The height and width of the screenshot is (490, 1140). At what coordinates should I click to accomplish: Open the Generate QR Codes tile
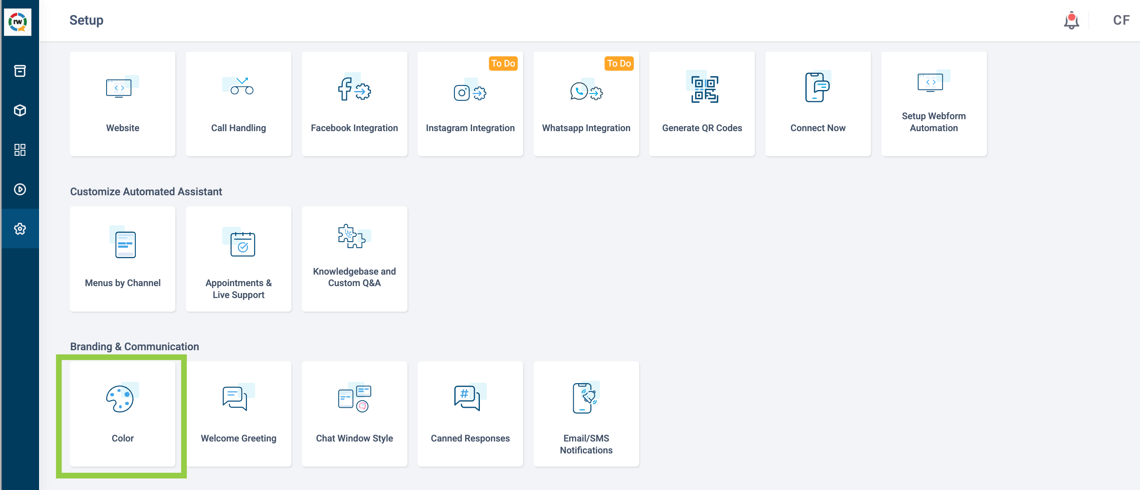pos(702,104)
